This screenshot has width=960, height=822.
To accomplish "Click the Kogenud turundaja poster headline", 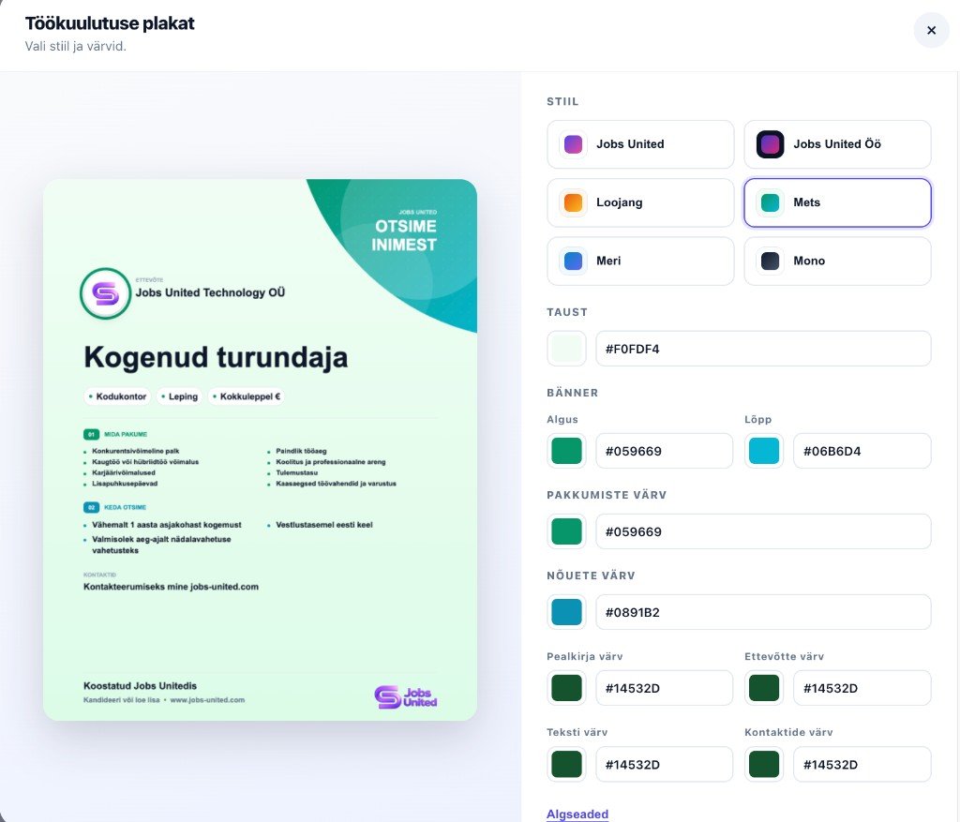I will 216,357.
